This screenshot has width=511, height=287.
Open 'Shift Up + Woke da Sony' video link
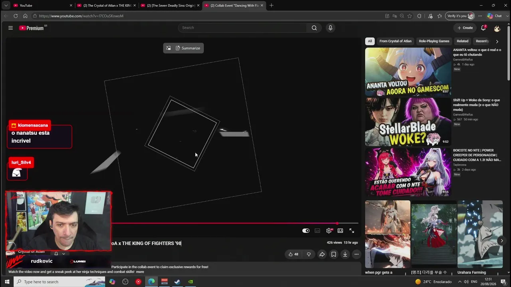(477, 105)
